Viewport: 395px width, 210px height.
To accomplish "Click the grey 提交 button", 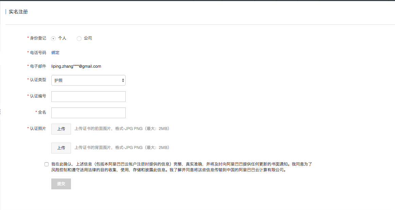I will [x=61, y=184].
